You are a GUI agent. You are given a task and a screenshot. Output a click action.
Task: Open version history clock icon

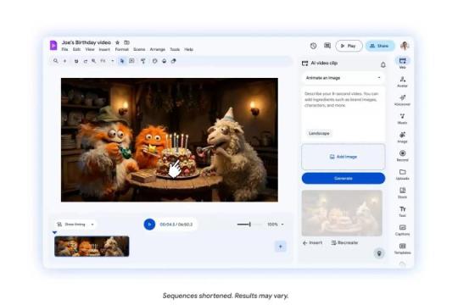click(314, 46)
